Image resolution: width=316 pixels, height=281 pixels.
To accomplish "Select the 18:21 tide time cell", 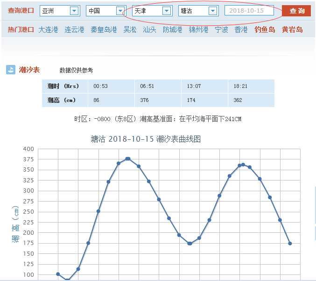I will click(251, 86).
